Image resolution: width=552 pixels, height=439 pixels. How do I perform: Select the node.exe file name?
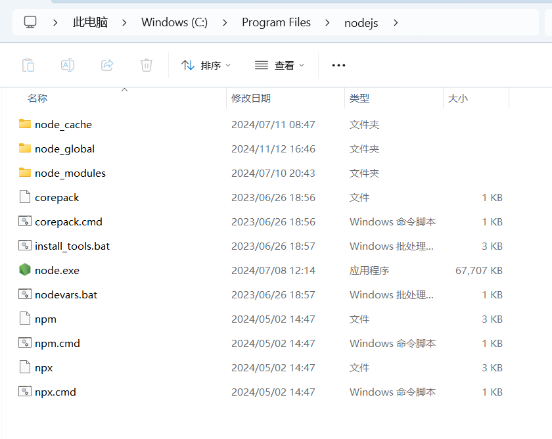pyautogui.click(x=57, y=270)
